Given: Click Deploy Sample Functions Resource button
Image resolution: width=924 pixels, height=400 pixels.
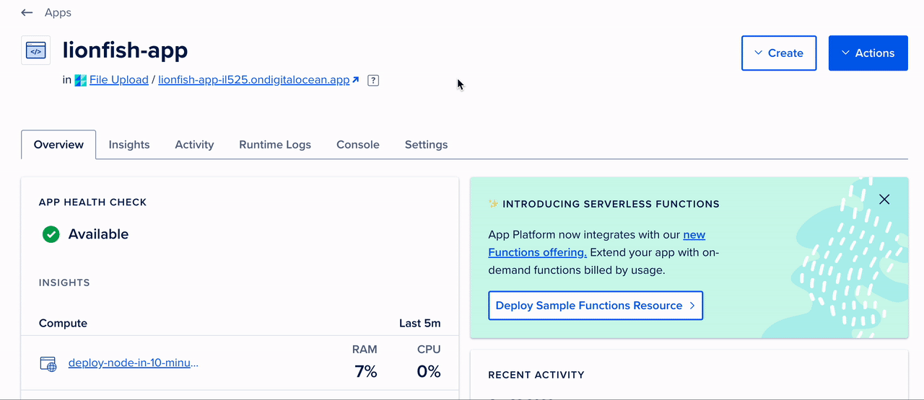Looking at the screenshot, I should [596, 306].
